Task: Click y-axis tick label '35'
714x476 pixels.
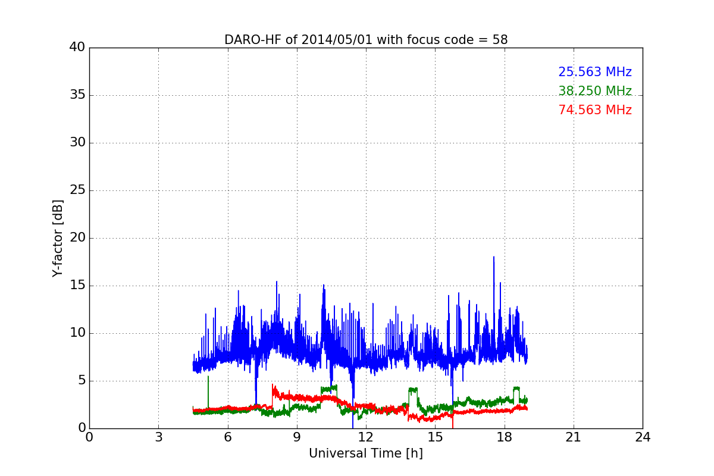Action: tap(77, 95)
